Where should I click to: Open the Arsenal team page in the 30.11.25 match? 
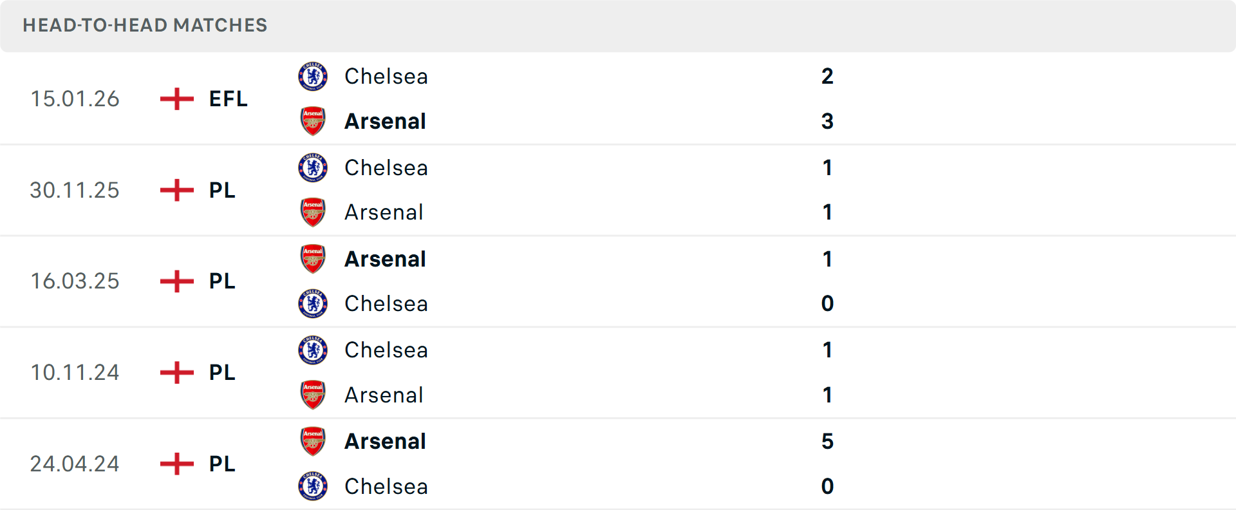[384, 212]
